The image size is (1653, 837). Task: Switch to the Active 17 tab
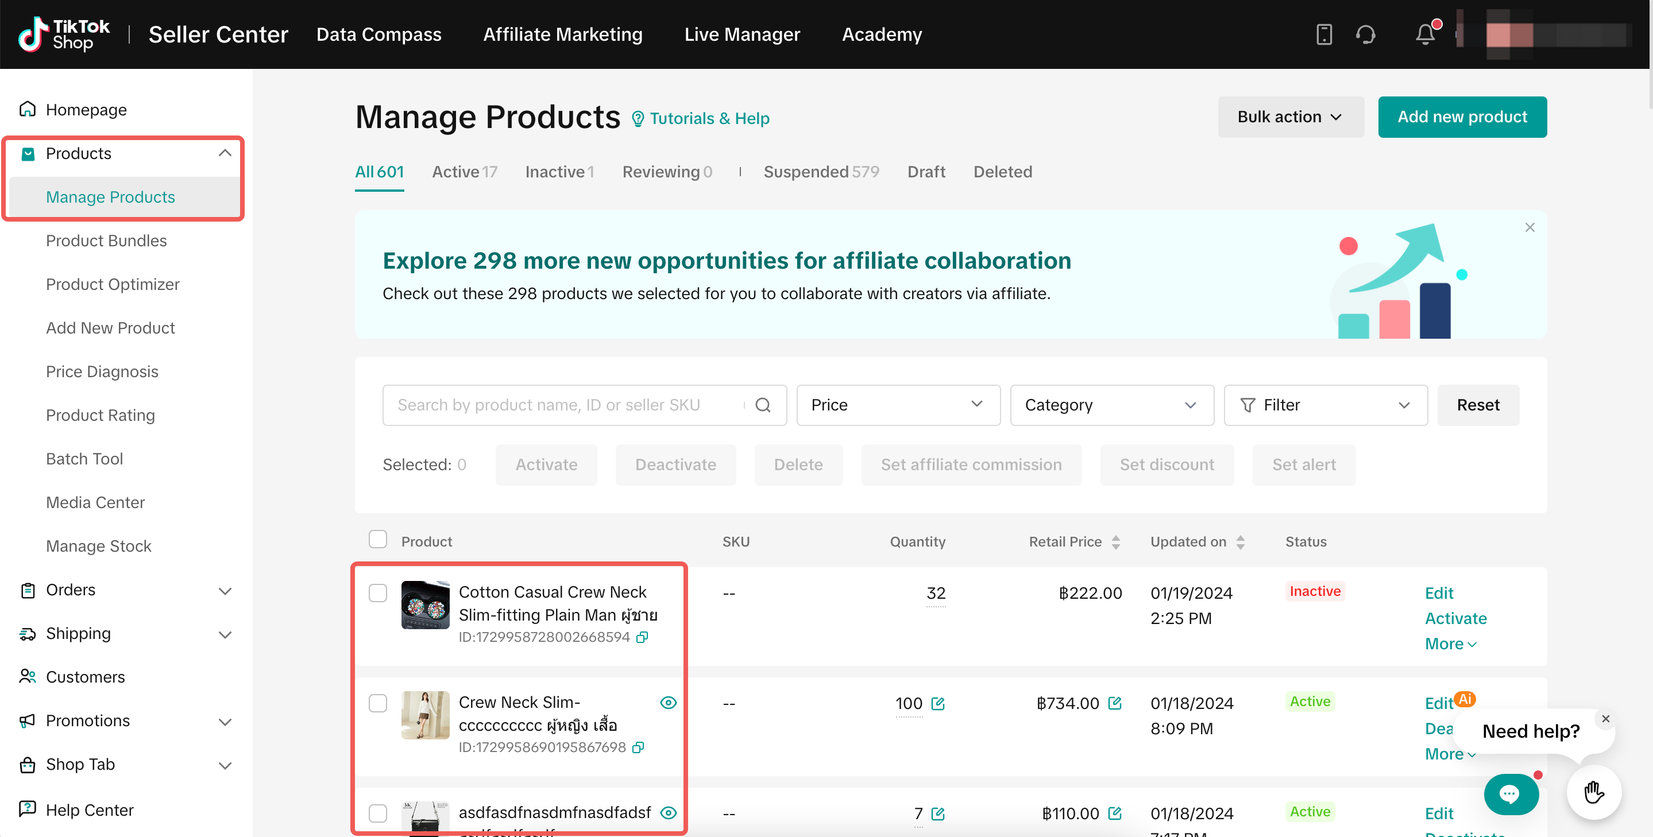[465, 172]
